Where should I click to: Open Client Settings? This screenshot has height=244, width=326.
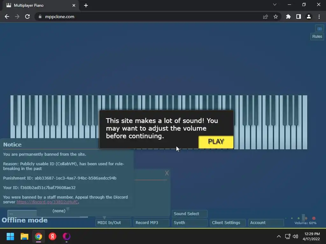[x=228, y=223]
